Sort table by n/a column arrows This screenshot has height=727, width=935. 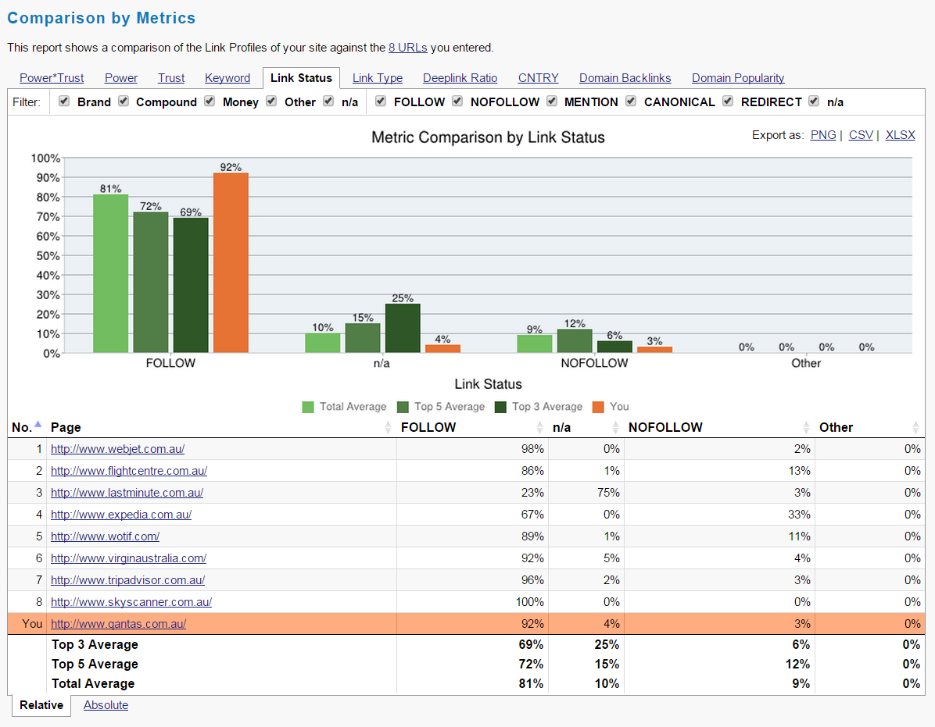coord(615,428)
